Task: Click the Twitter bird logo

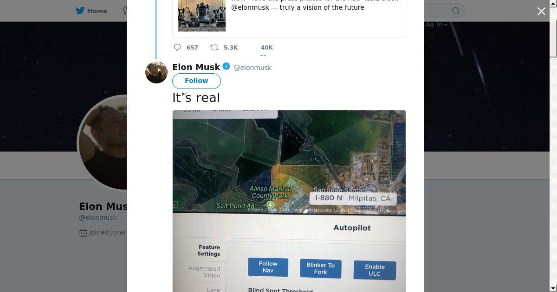Action: (80, 11)
